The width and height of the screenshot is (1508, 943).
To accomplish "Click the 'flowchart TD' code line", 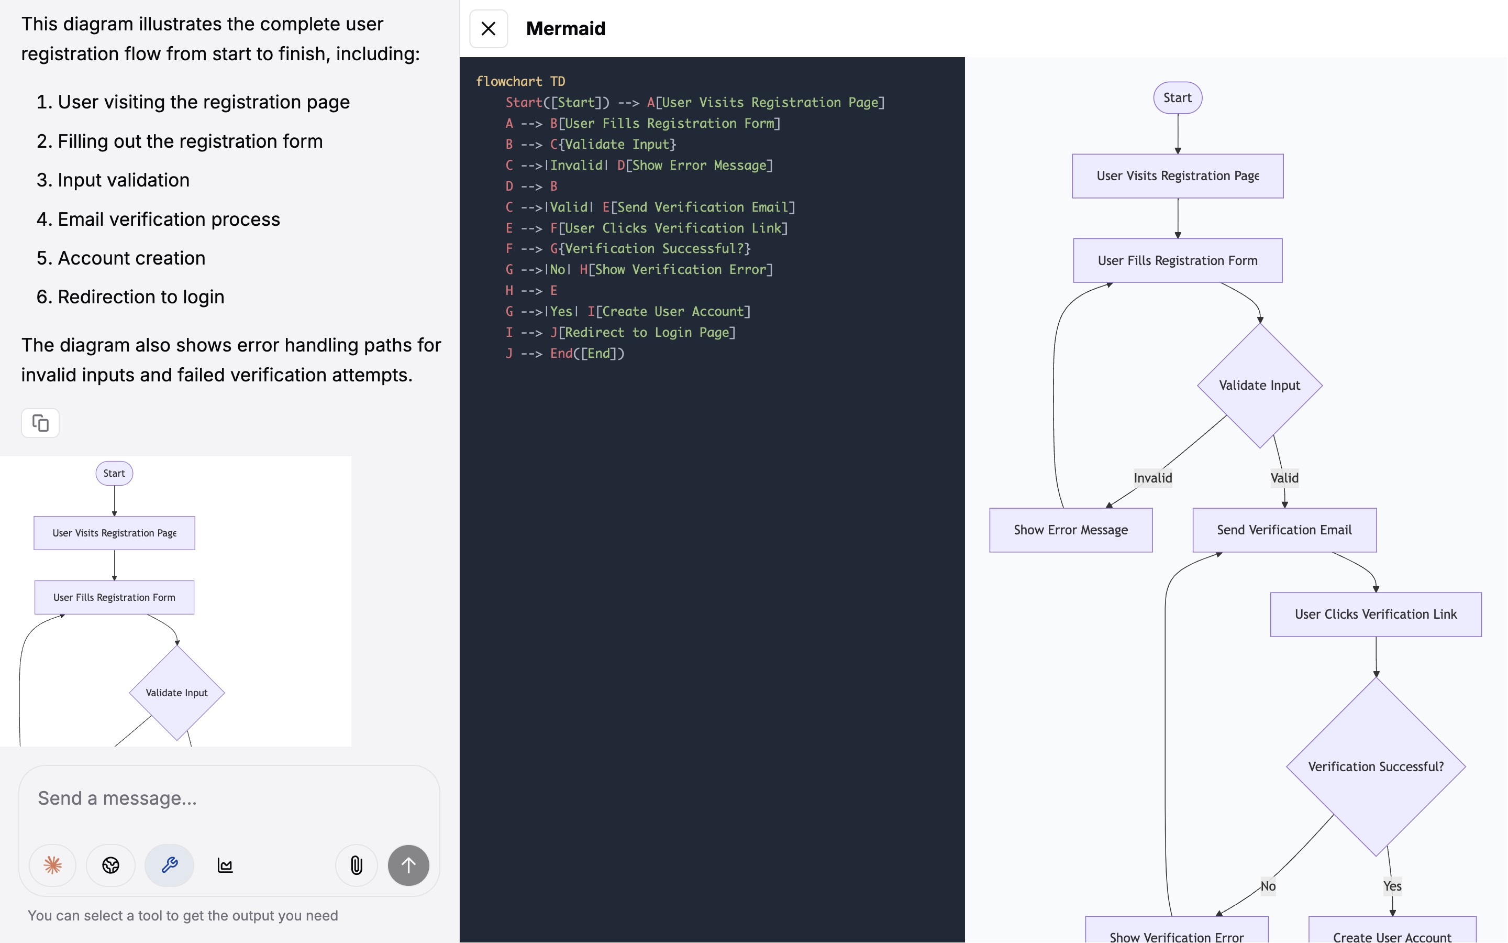I will point(520,82).
